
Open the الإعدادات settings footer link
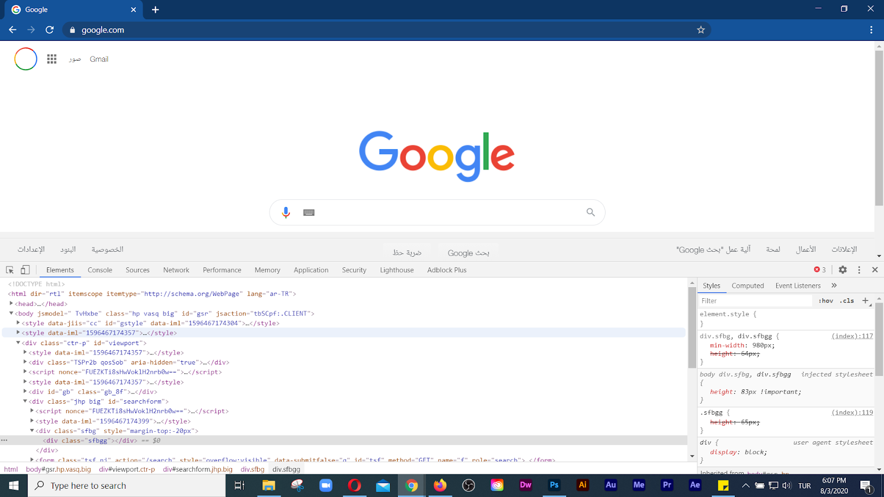point(31,250)
